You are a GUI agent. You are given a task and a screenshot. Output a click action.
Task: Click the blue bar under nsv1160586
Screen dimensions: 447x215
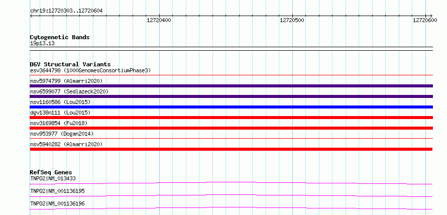tap(231, 107)
